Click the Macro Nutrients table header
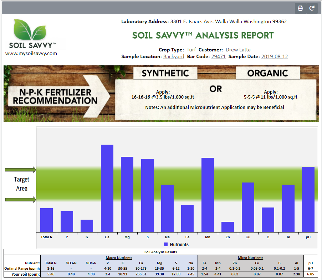 tap(119, 257)
